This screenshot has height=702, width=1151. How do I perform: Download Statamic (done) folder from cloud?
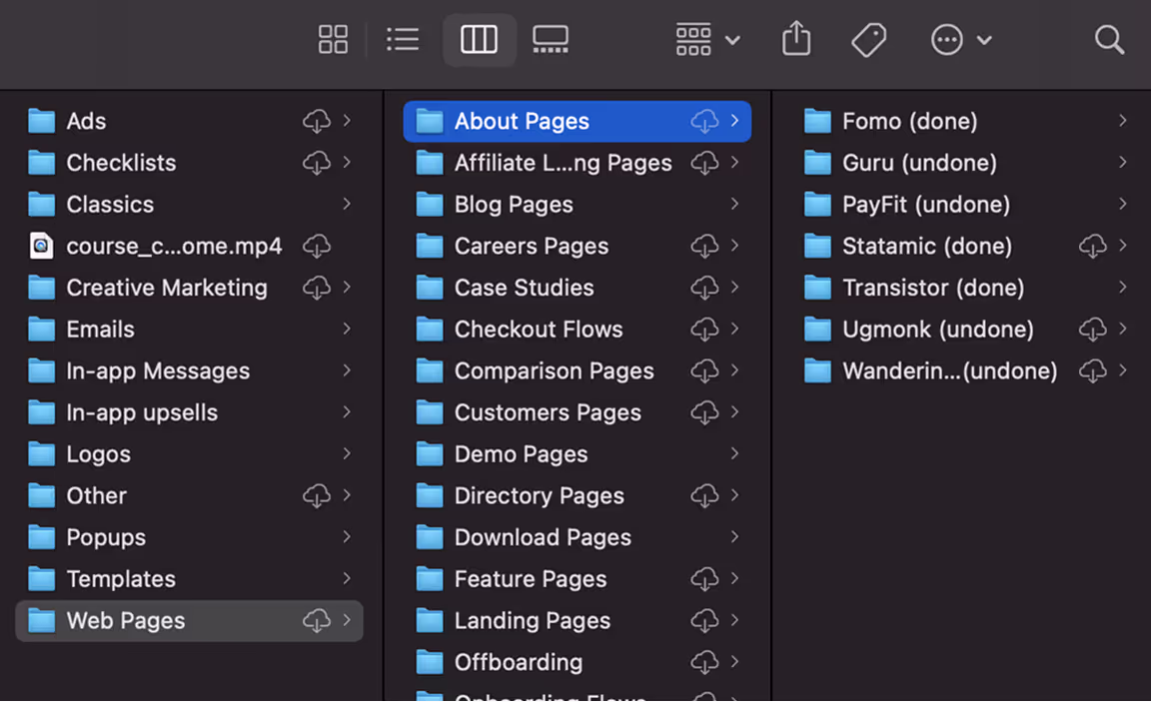[1092, 247]
